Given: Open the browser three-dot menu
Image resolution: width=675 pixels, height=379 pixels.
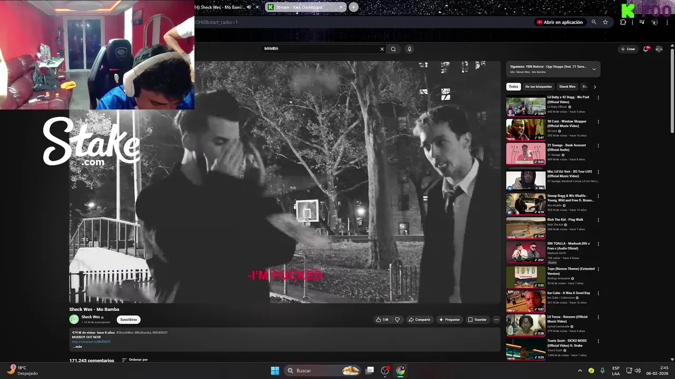Looking at the screenshot, I should click(667, 22).
